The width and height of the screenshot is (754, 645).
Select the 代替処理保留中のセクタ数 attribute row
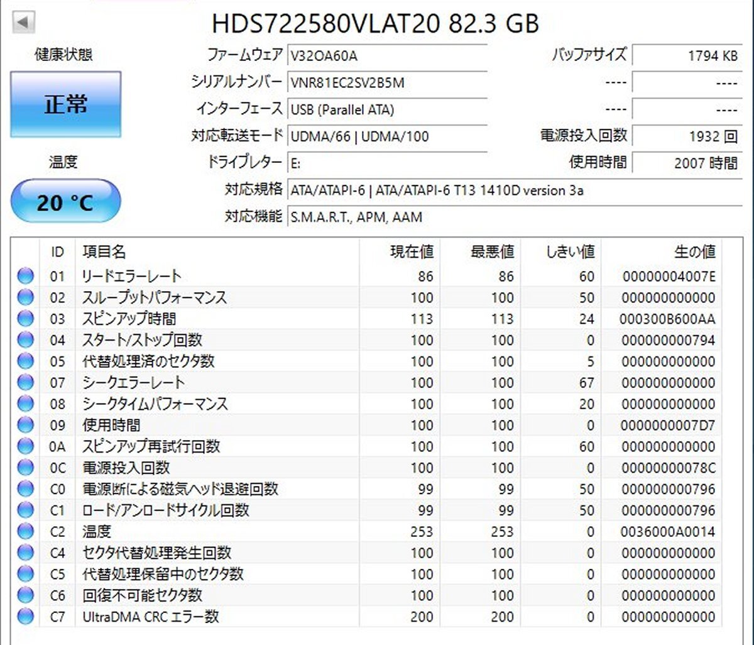pyautogui.click(x=367, y=574)
